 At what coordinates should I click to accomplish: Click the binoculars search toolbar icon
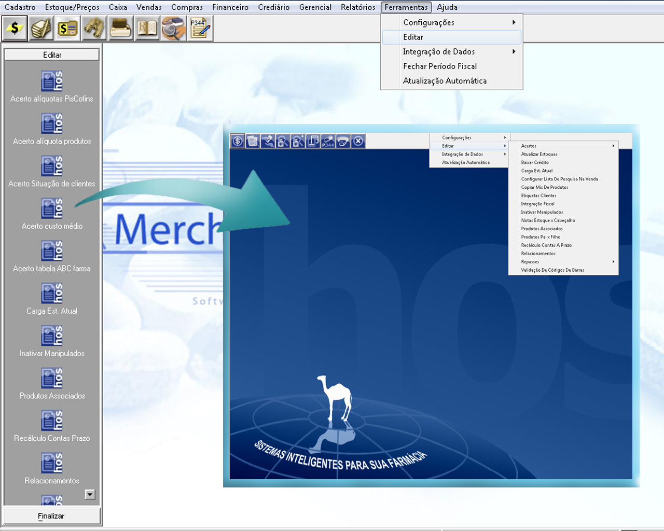pyautogui.click(x=94, y=29)
